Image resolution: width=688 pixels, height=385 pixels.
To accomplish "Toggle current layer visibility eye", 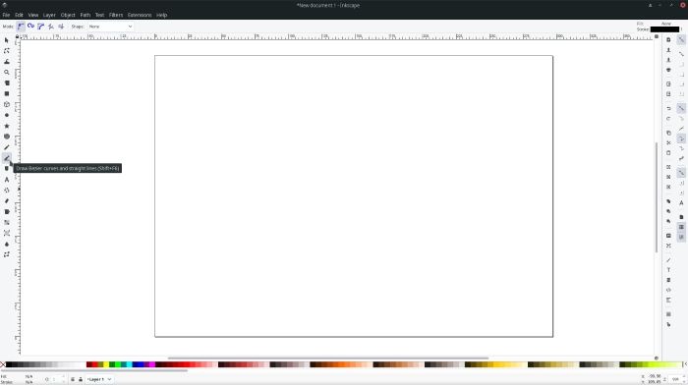I will (x=73, y=379).
